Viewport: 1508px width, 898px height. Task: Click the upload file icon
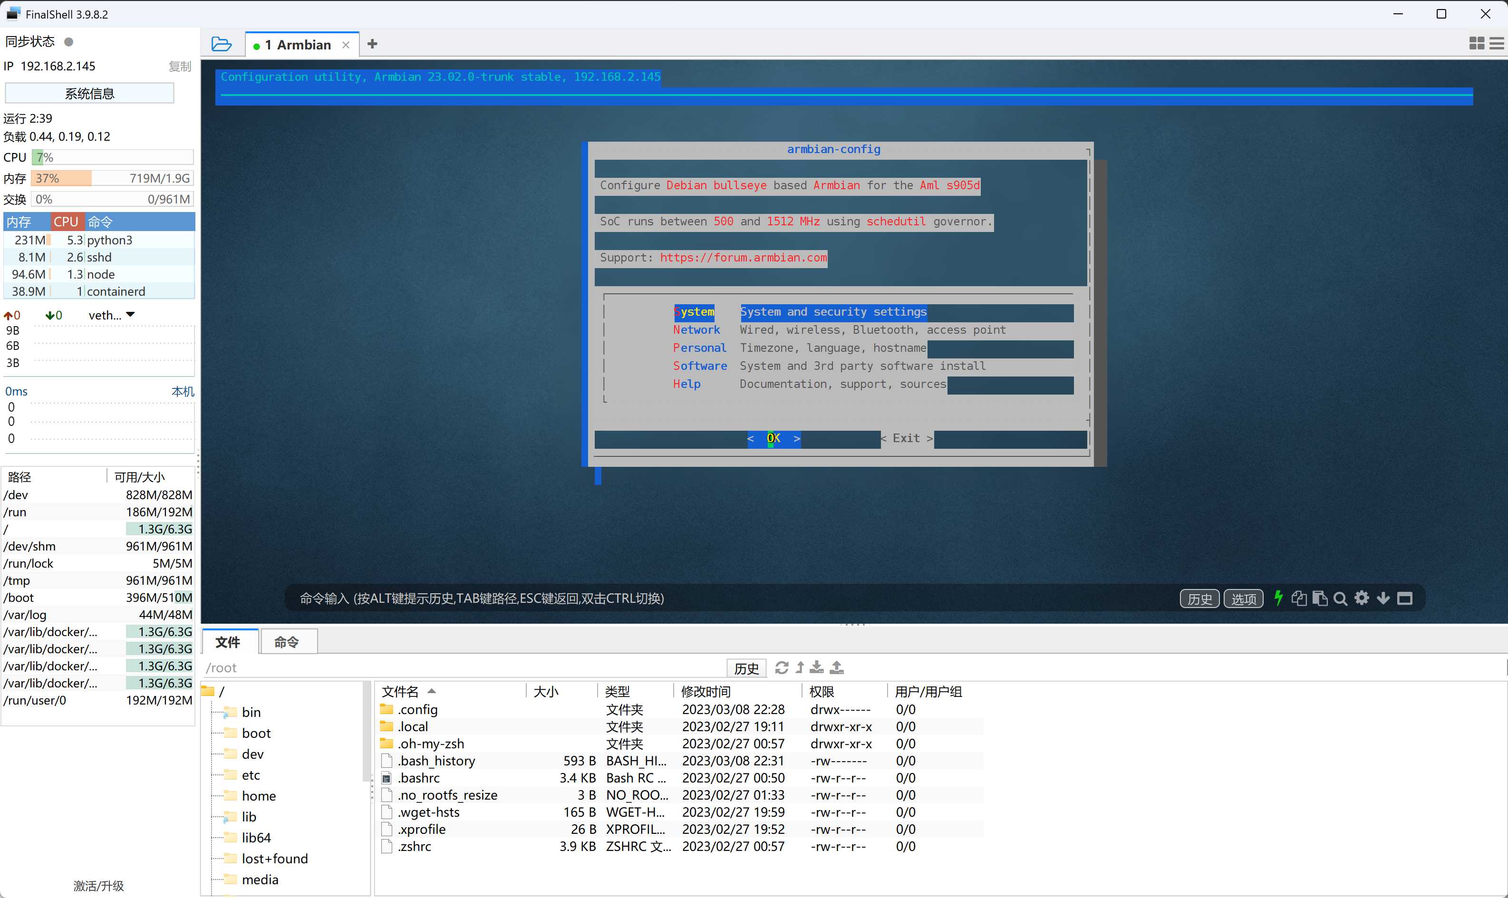[x=837, y=667]
